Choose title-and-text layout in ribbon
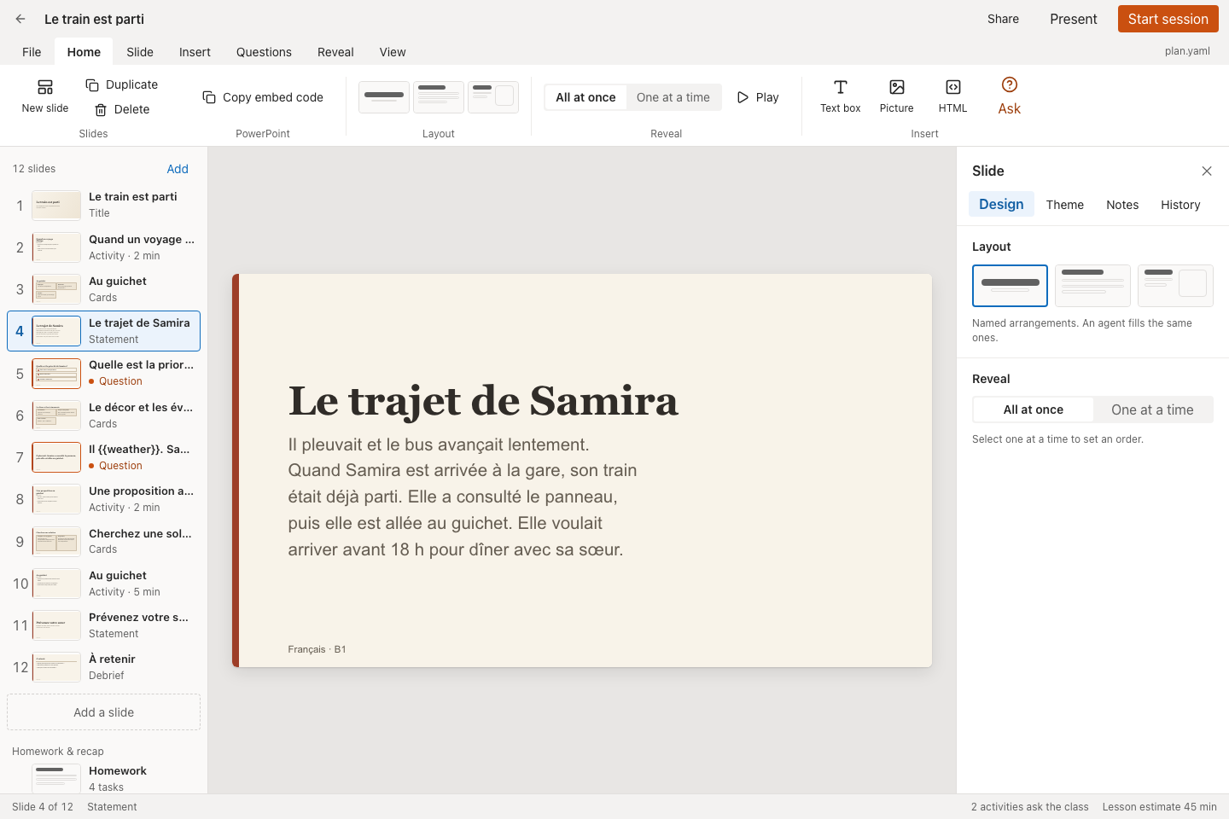 click(x=439, y=97)
